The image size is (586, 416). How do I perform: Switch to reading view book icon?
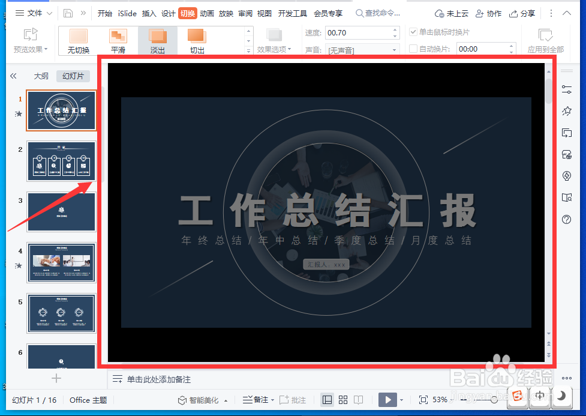click(x=359, y=400)
